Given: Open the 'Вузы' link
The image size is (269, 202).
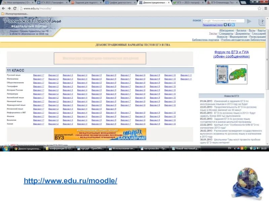Looking at the screenshot, I should (x=252, y=30).
